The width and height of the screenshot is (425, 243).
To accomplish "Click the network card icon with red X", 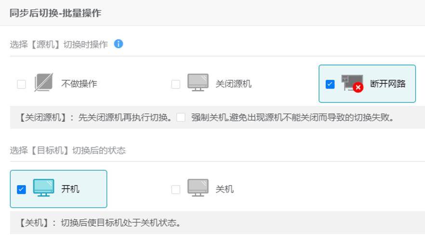I will [352, 83].
